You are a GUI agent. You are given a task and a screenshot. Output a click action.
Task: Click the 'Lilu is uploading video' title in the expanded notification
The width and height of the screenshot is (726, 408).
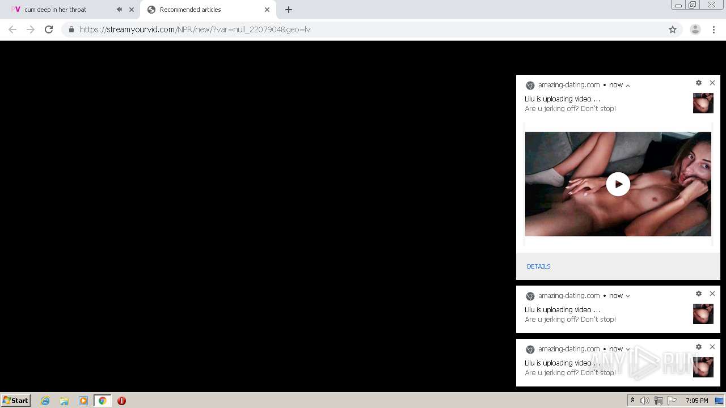click(562, 99)
